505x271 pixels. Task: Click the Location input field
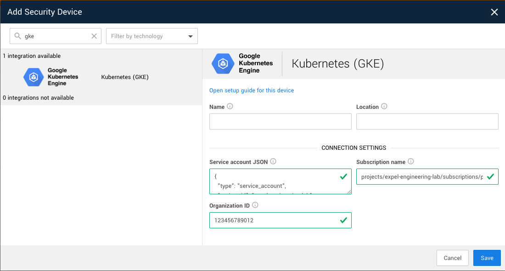(427, 121)
